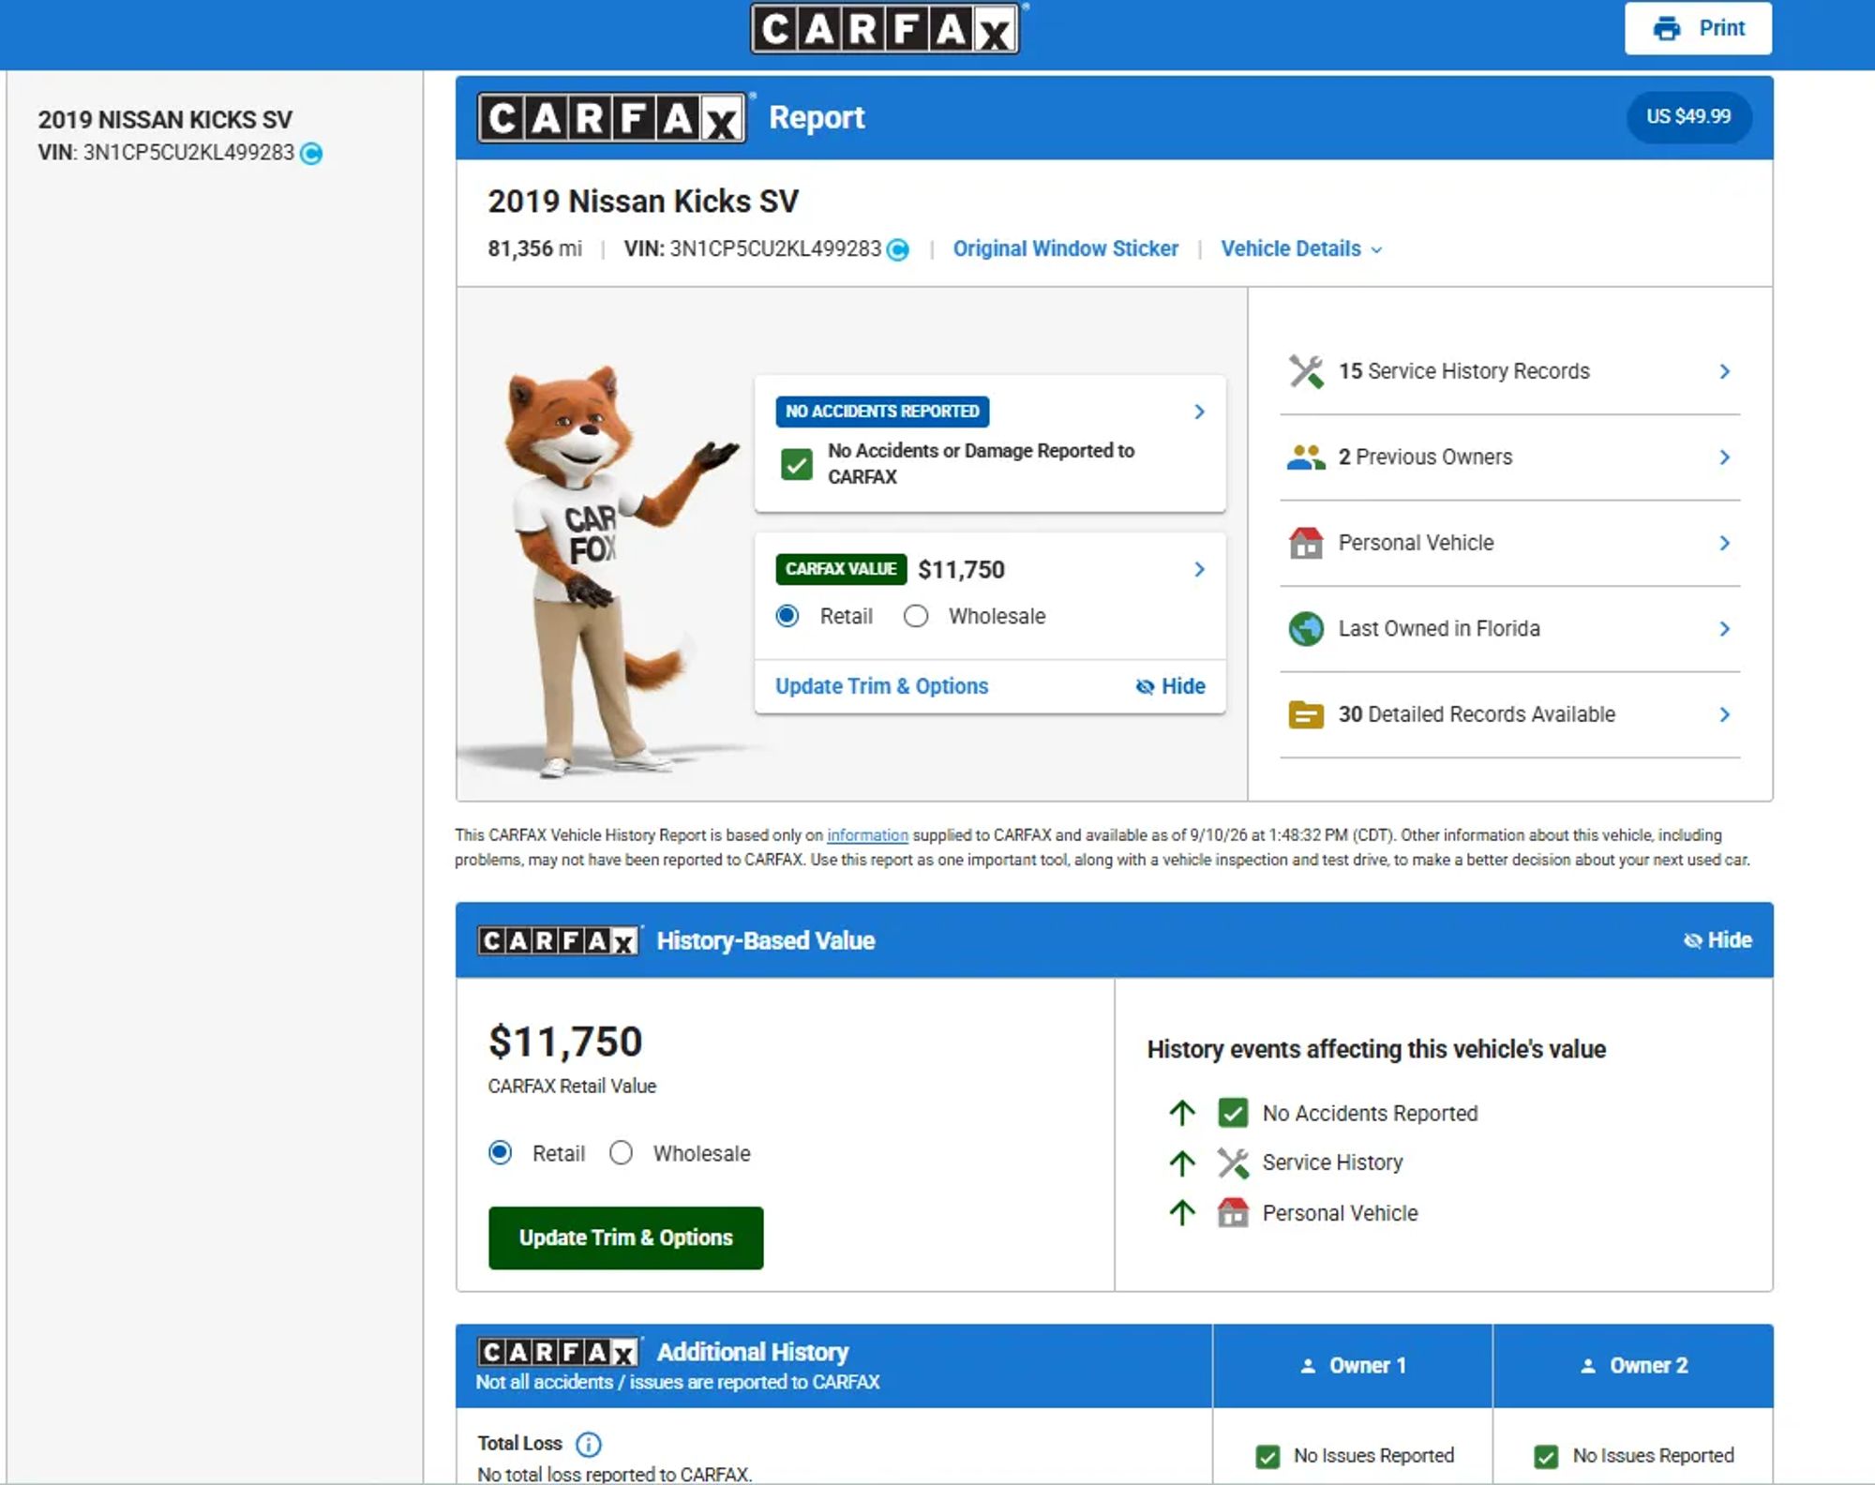Click the green up arrow beside No Accidents Reported

pyautogui.click(x=1182, y=1113)
